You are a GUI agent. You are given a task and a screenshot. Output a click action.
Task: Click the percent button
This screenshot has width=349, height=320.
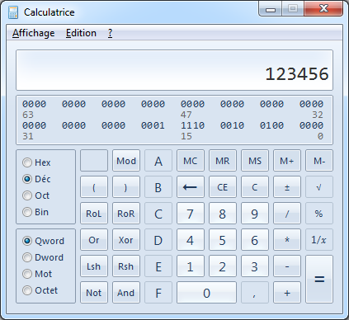(319, 214)
